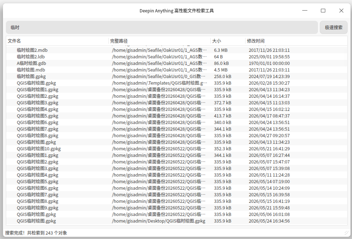The height and width of the screenshot is (239, 352).
Task: Sort results by the 文件名 column header
Action: coord(14,41)
